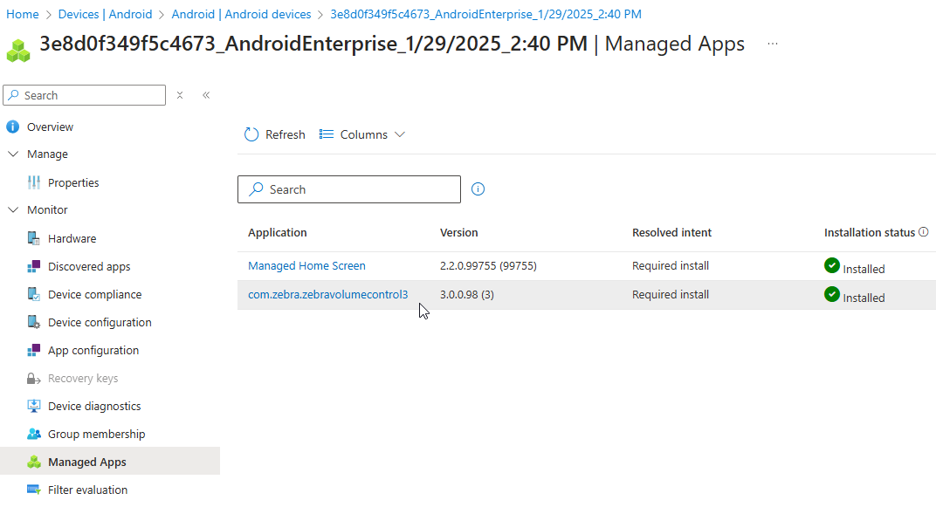Click the blue Overview info icon
936x507 pixels.
coord(12,127)
